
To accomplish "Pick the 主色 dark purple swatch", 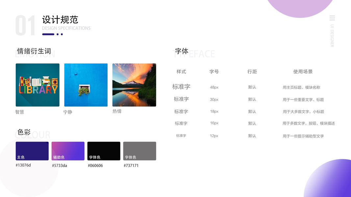I will point(32,151).
